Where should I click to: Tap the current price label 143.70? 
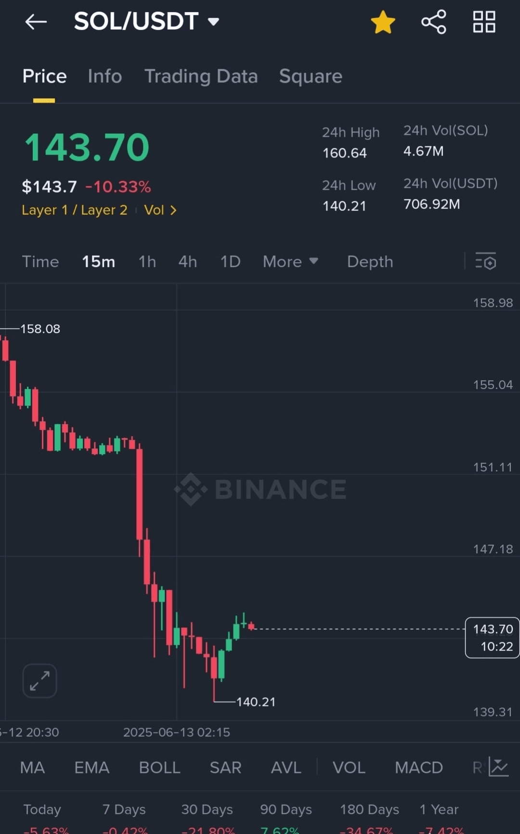click(x=492, y=637)
